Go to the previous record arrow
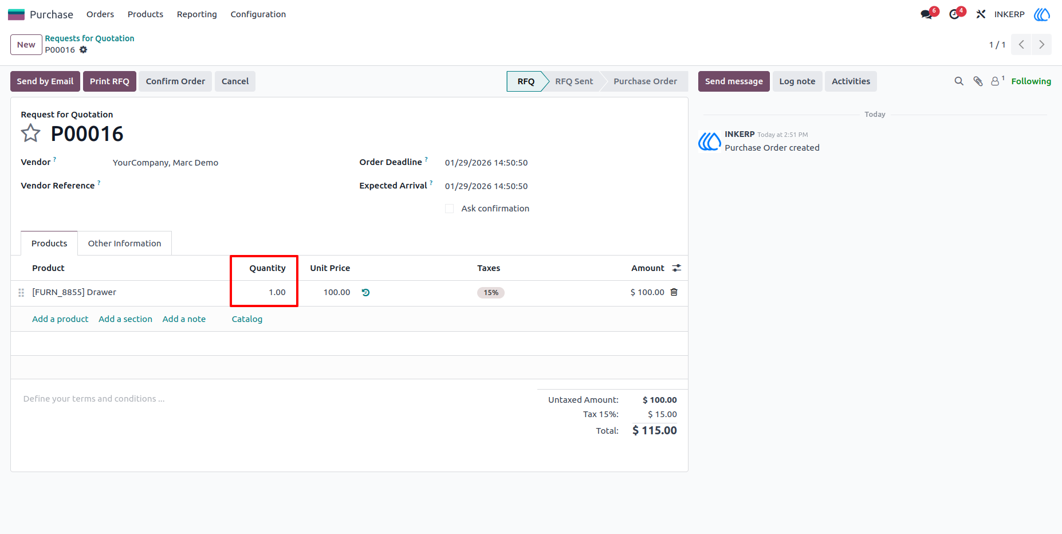This screenshot has width=1062, height=534. point(1021,45)
